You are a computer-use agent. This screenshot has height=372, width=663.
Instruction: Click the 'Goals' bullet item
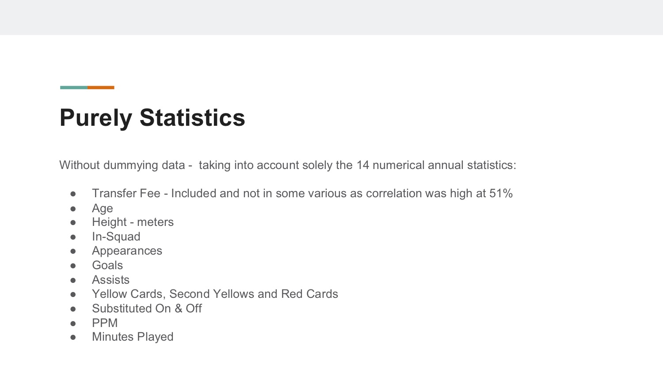[x=107, y=265]
